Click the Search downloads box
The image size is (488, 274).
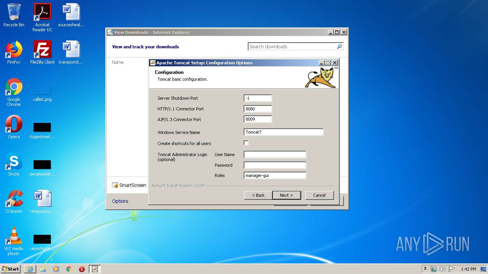(292, 46)
